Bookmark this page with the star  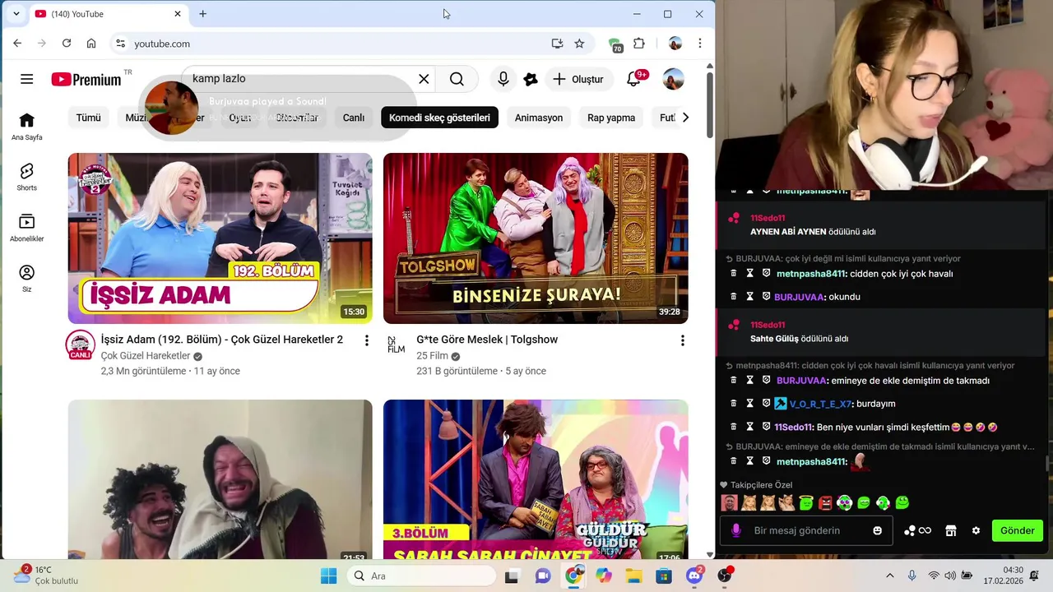pos(579,44)
